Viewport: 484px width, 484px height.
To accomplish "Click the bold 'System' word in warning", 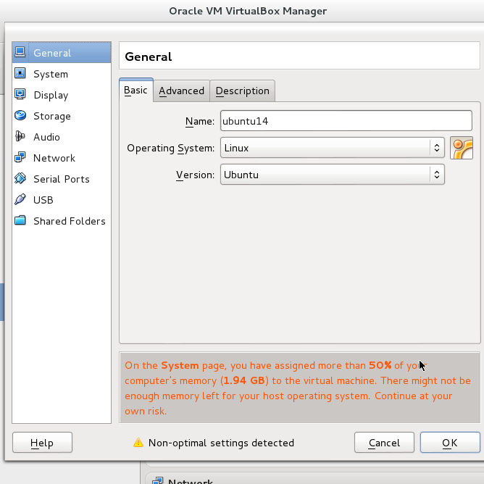I will point(180,365).
